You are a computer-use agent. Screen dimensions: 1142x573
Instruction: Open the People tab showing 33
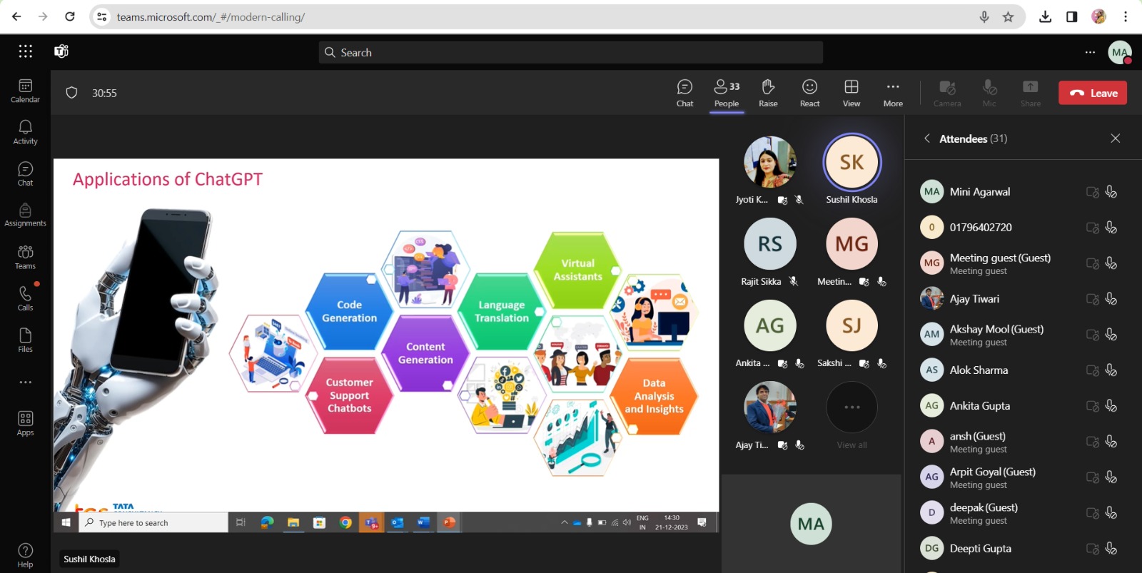727,93
